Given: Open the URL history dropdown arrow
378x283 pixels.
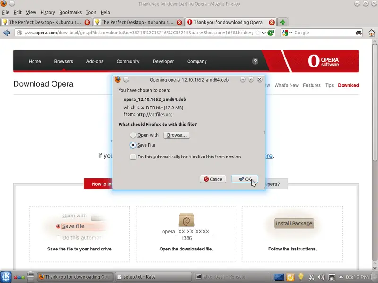Looking at the screenshot, I should point(264,33).
